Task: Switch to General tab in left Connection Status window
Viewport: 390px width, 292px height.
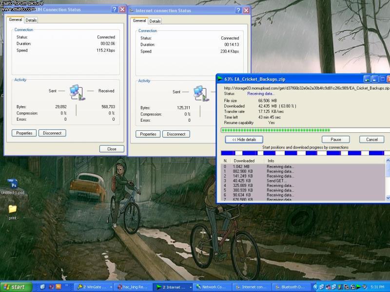Action: point(16,19)
